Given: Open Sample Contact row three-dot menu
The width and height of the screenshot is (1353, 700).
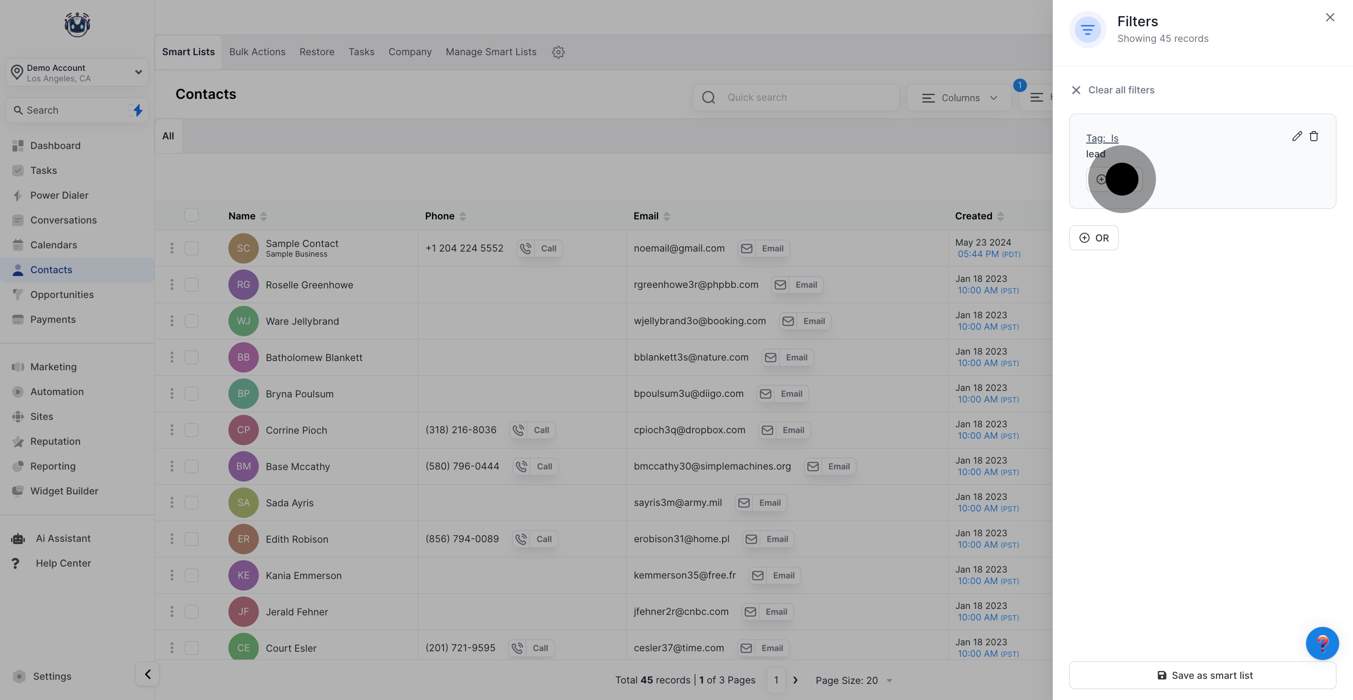Looking at the screenshot, I should click(x=172, y=248).
